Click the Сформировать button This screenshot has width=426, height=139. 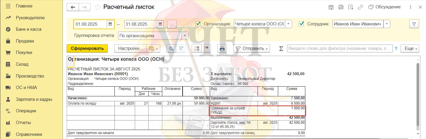click(87, 49)
